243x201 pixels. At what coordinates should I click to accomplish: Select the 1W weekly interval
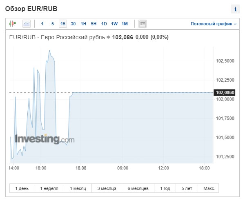coord(114,24)
